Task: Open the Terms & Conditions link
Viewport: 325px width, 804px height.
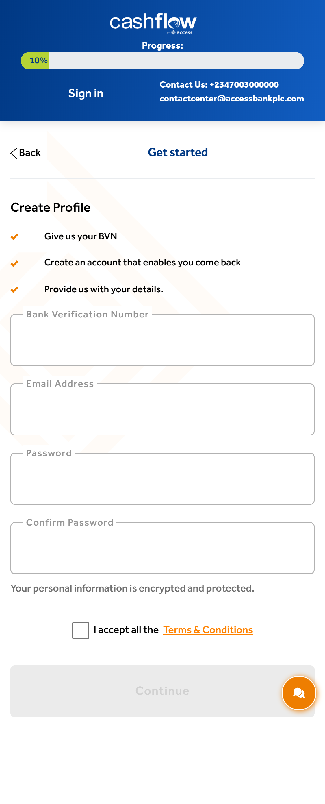Action: coord(208,630)
